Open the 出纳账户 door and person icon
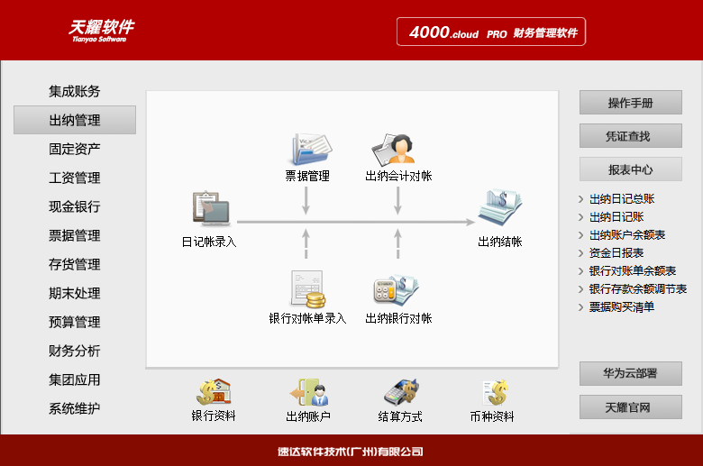Screen dimensions: 703x466 point(309,392)
